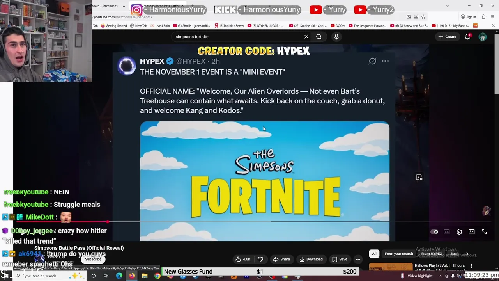Viewport: 499px width, 281px height.
Task: Toggle closed captions on the video
Action: [447, 232]
